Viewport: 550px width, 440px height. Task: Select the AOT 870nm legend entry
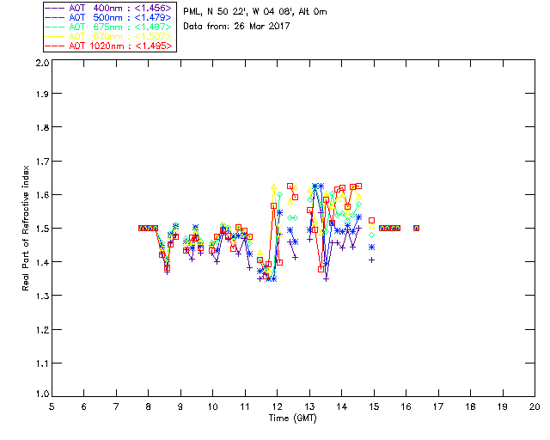(109, 36)
